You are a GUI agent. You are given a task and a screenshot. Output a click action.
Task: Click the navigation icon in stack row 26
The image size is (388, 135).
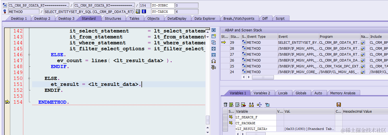[363, 60]
